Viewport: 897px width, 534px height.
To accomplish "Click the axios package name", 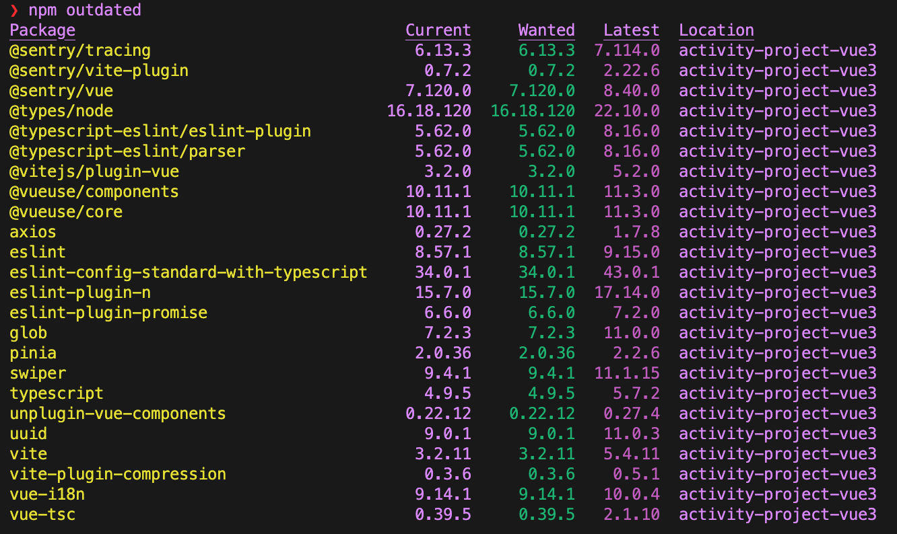I will click(x=33, y=232).
